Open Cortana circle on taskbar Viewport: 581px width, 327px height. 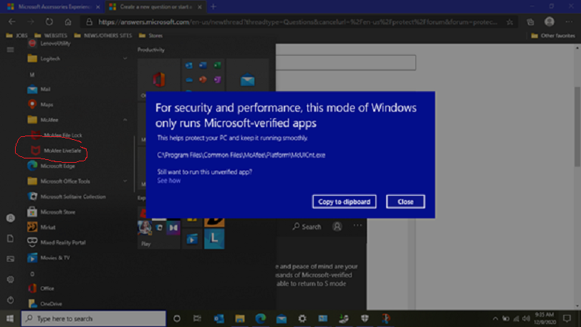pyautogui.click(x=177, y=318)
